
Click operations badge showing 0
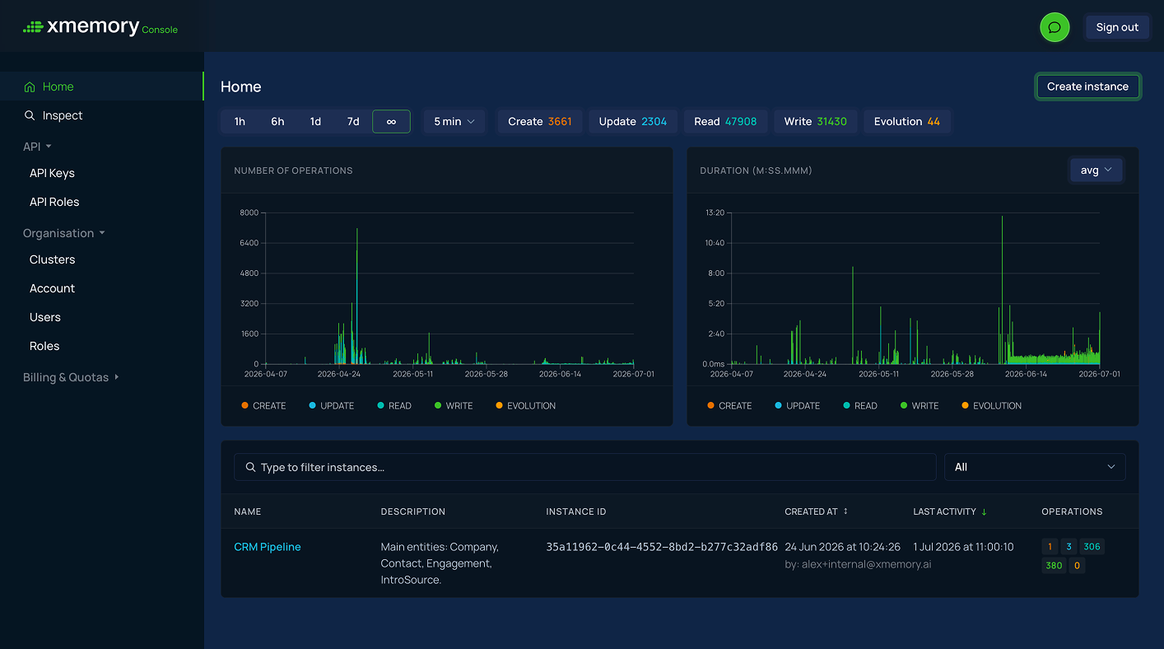[1077, 566]
